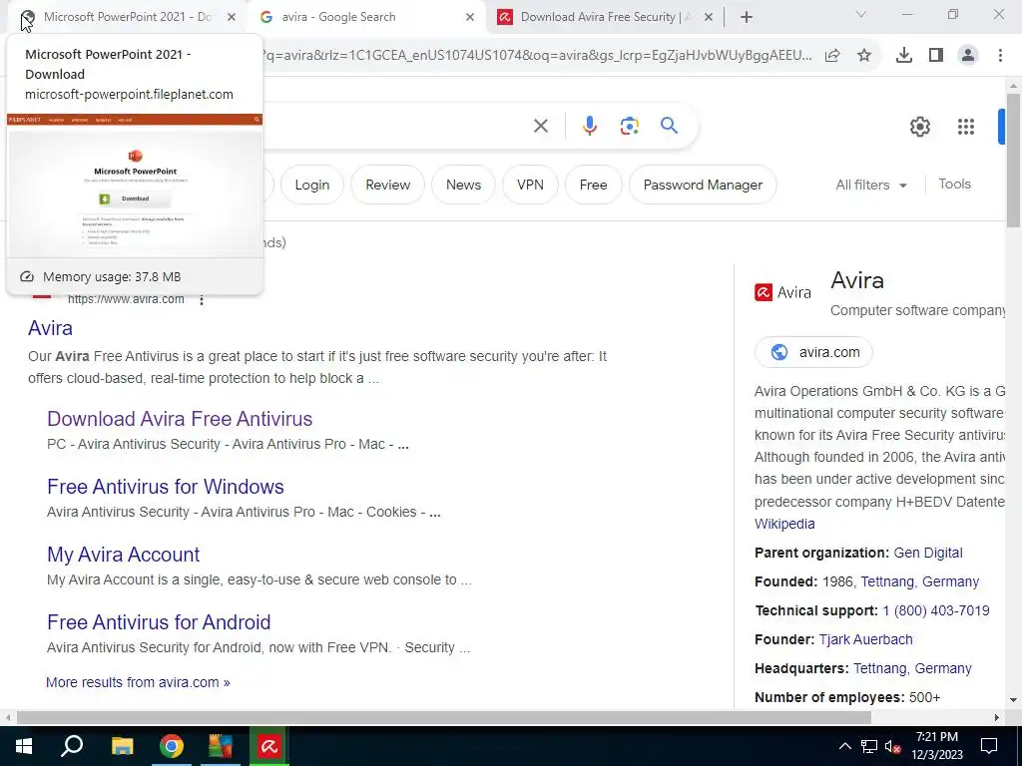Screen dimensions: 1022x766
Task: Open Google Lens image search icon
Action: pyautogui.click(x=629, y=126)
